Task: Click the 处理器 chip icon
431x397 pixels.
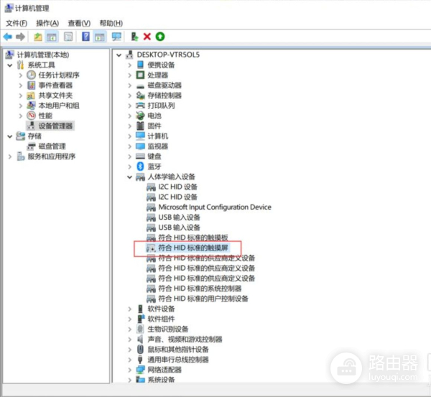Action: (140, 75)
